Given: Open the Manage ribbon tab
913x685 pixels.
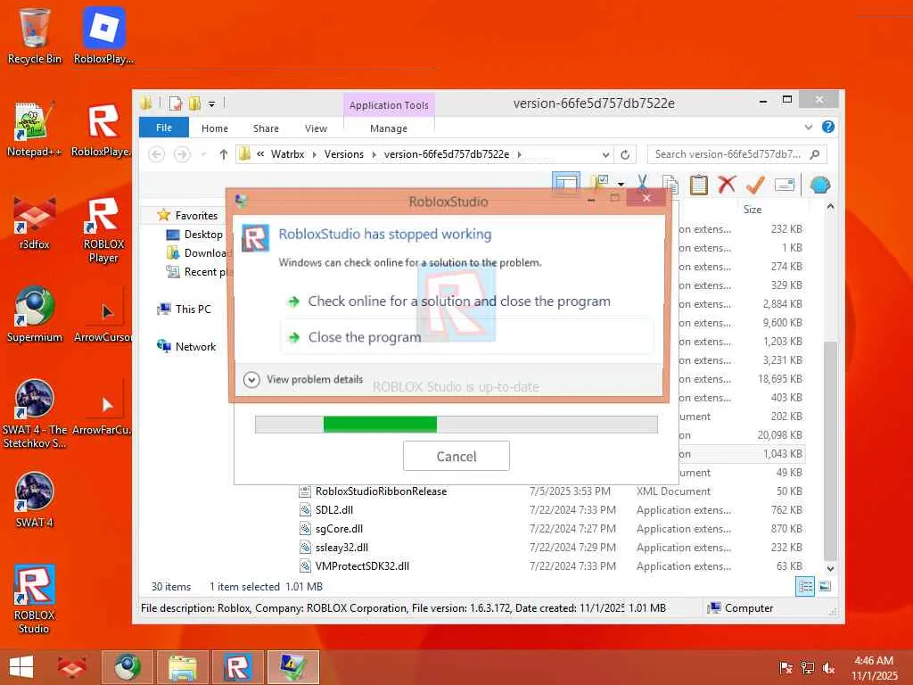Looking at the screenshot, I should [389, 128].
